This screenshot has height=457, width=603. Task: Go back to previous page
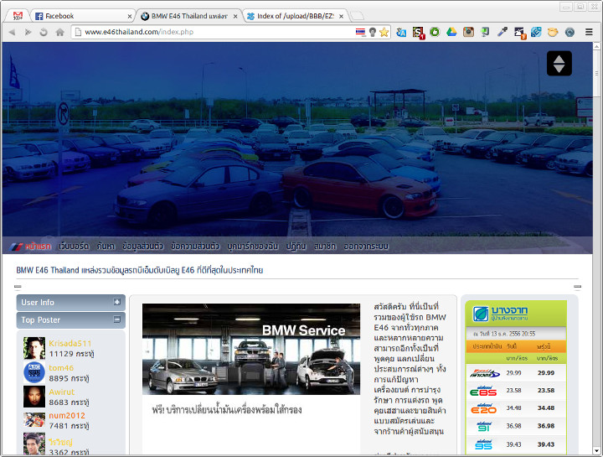coord(12,32)
